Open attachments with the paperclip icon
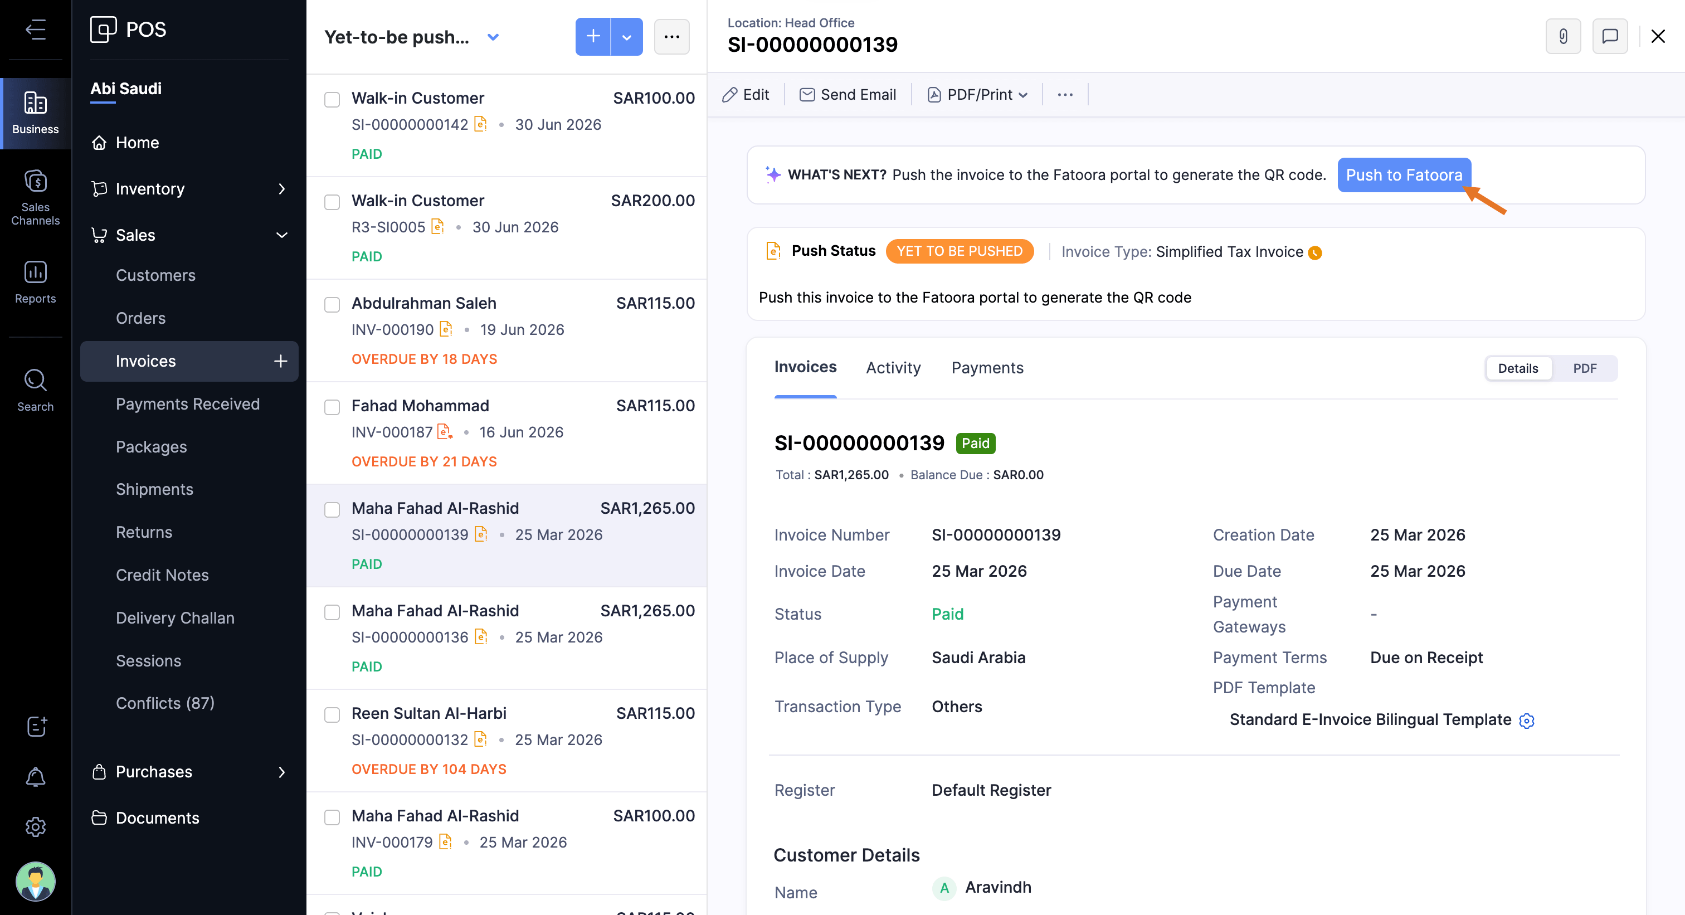Viewport: 1685px width, 915px height. click(1562, 36)
